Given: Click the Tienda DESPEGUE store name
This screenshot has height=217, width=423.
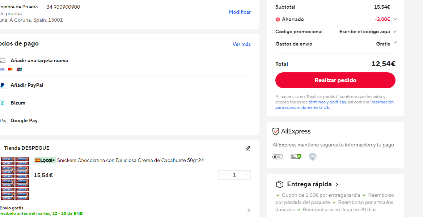Looking at the screenshot, I should pos(27,148).
